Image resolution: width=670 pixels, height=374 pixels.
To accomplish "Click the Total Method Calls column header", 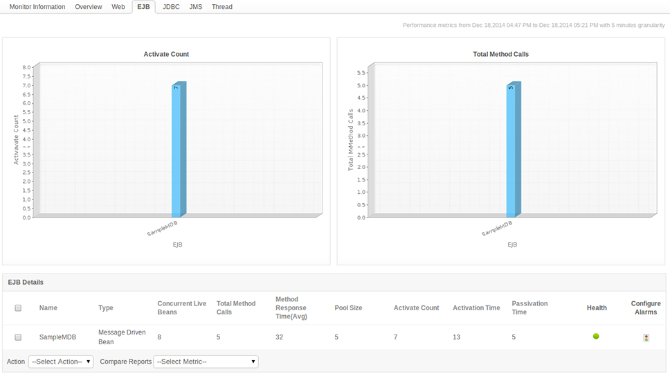I will click(x=236, y=308).
